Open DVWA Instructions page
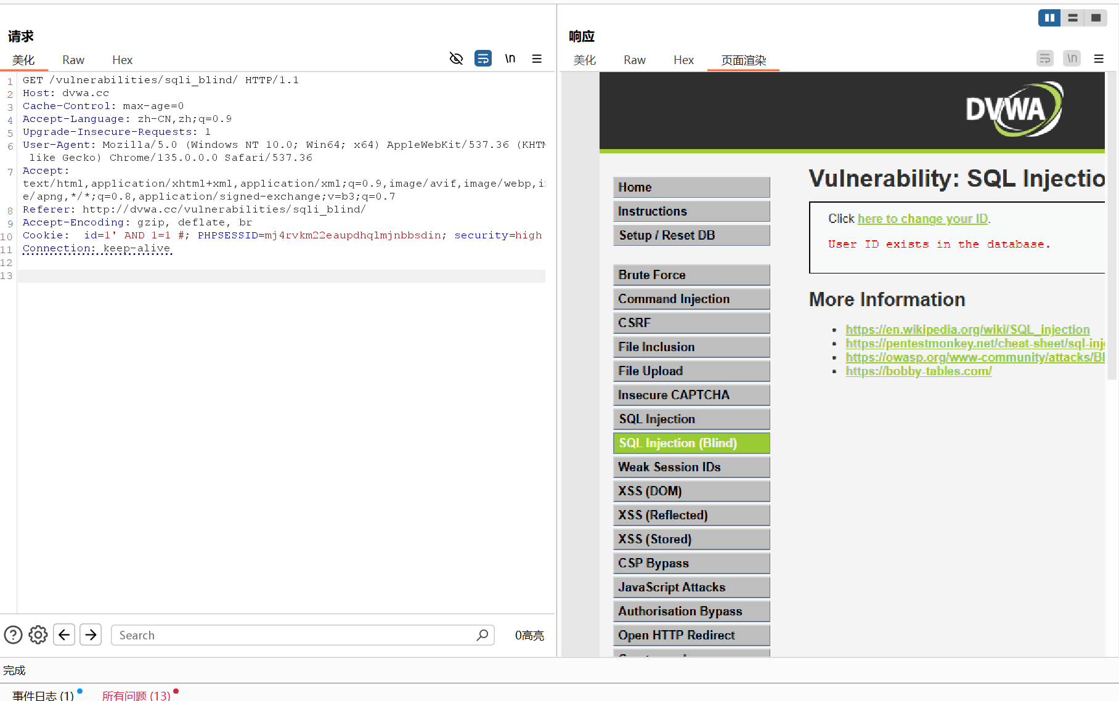1119x701 pixels. (x=691, y=211)
